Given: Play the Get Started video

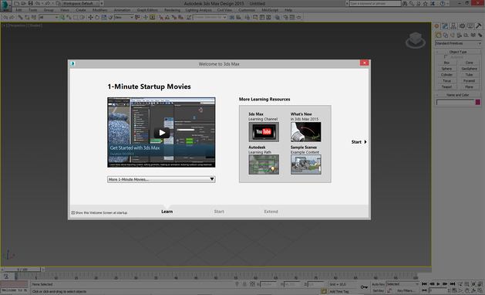Looking at the screenshot, I should pos(161,133).
